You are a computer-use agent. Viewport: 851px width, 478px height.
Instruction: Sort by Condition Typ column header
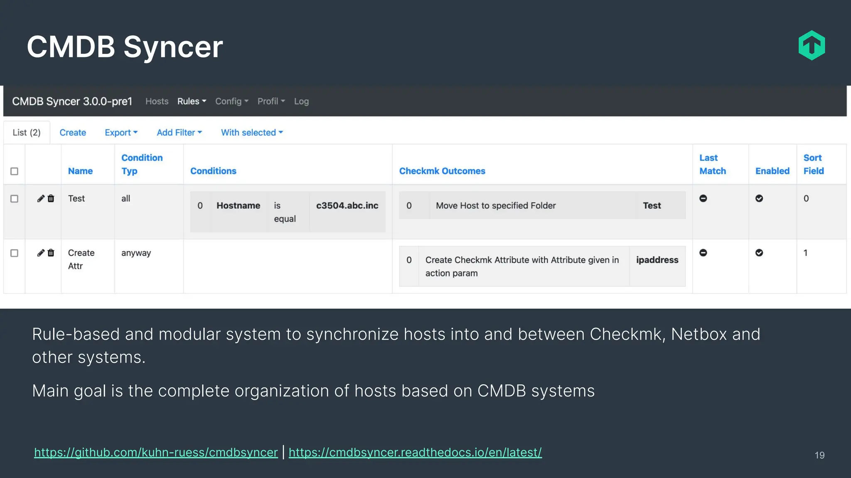coord(142,164)
